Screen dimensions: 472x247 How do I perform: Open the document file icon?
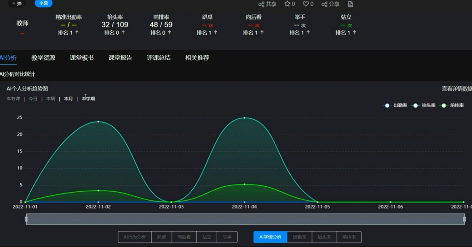tap(351, 4)
